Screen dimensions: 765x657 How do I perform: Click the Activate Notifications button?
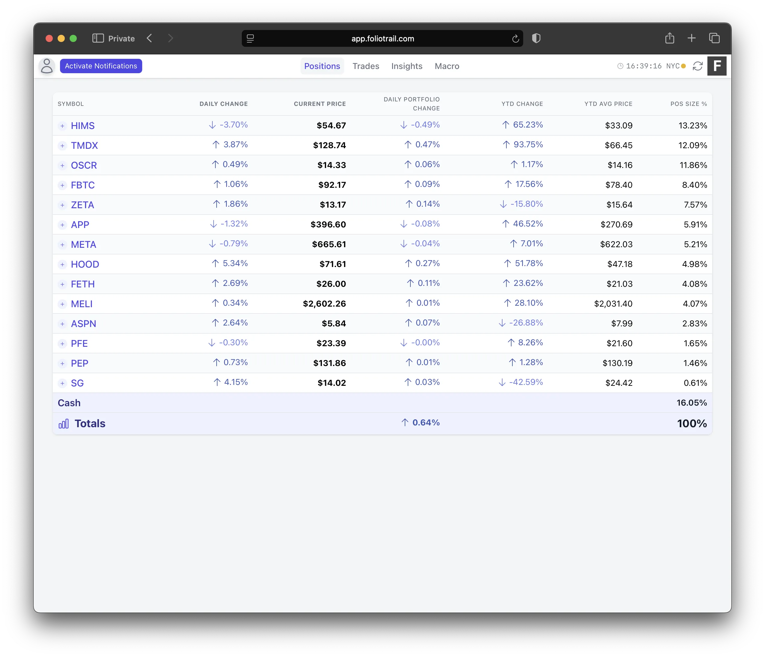(101, 66)
